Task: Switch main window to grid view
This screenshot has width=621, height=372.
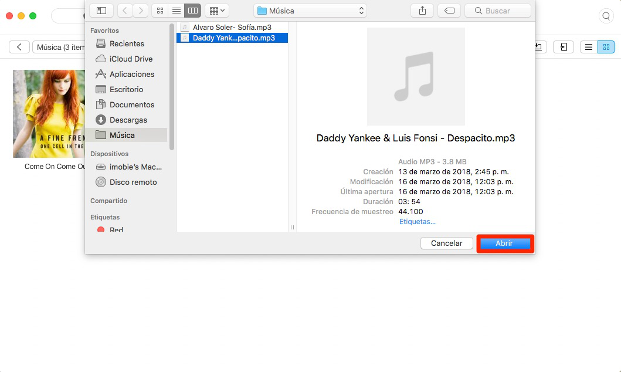Action: click(x=606, y=47)
